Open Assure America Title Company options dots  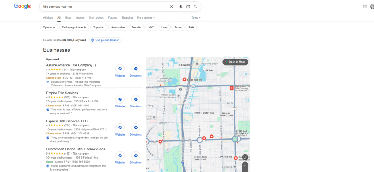coord(96,65)
